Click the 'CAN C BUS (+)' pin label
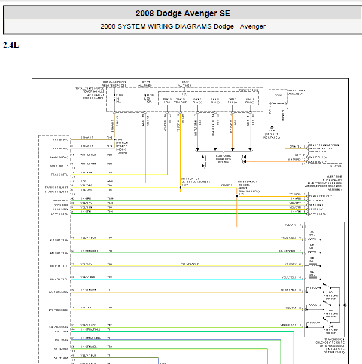 [59, 166]
